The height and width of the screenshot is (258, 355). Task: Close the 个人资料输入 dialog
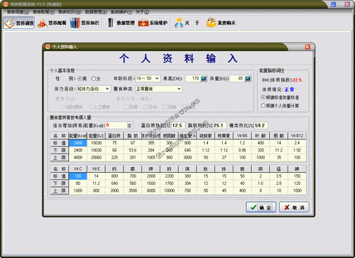click(307, 47)
